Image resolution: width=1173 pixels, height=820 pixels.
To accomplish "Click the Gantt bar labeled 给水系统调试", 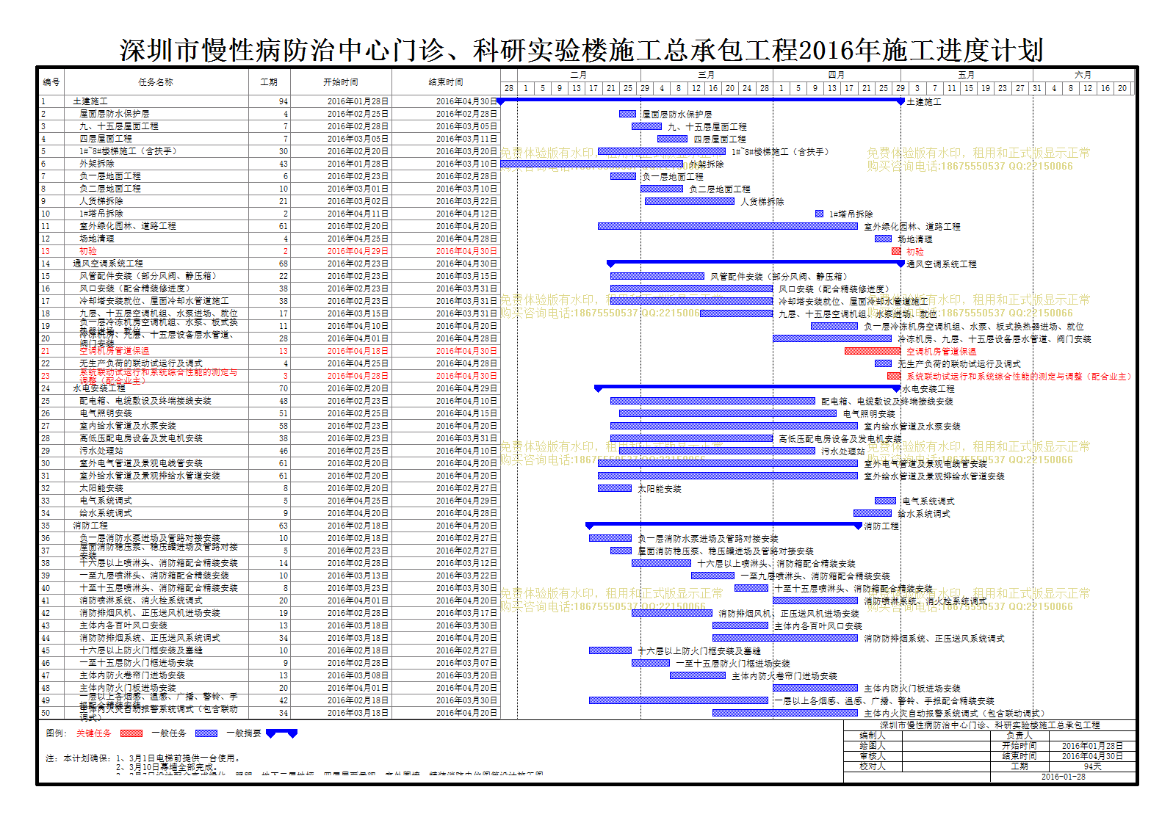I will click(x=873, y=513).
